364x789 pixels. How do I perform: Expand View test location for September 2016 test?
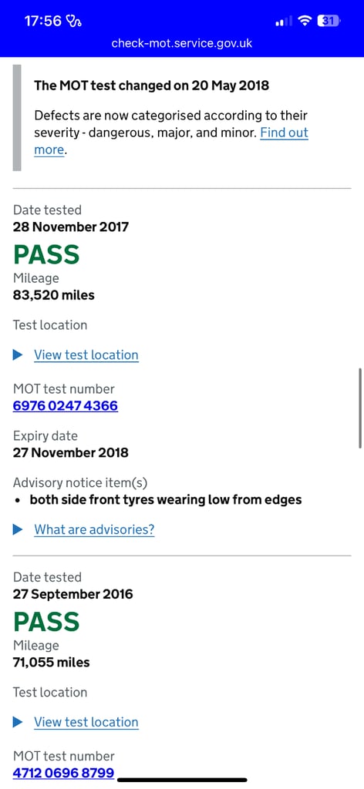point(86,722)
